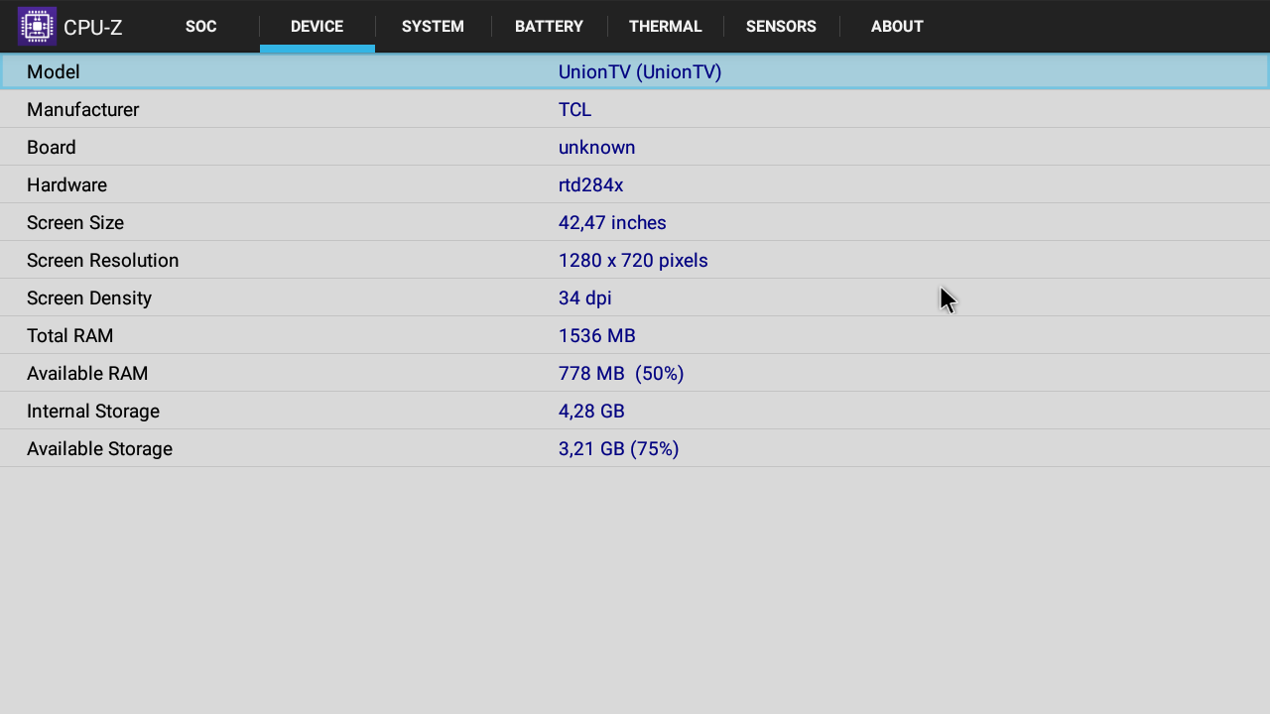
Task: Switch to the SOC tab
Action: [200, 27]
